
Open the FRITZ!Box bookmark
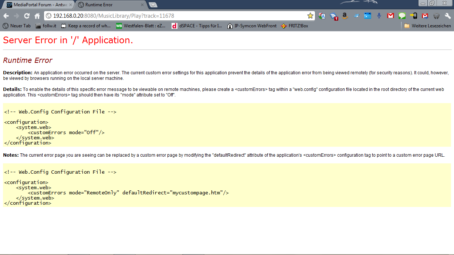pos(295,26)
